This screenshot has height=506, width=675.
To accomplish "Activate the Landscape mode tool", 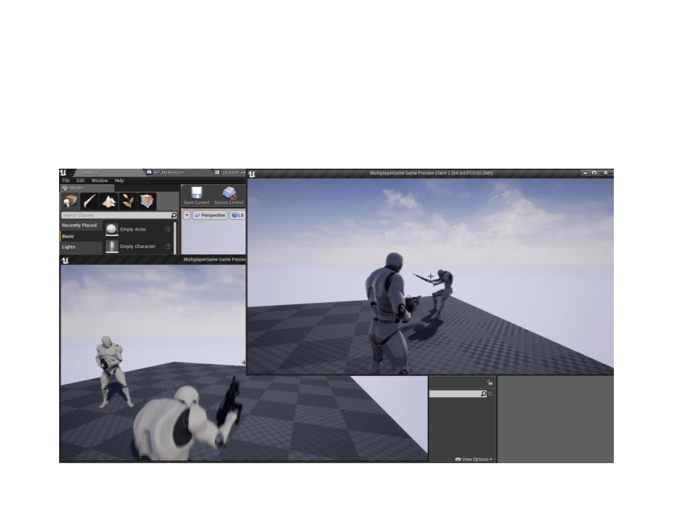I will [108, 200].
